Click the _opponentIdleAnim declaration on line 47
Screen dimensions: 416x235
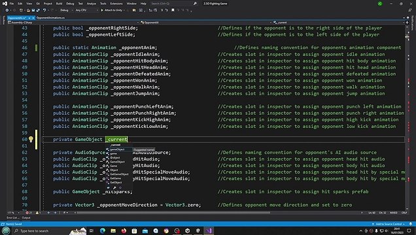(x=135, y=54)
